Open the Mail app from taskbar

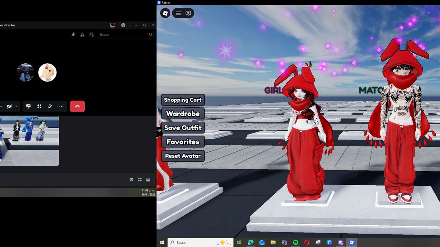(262, 242)
